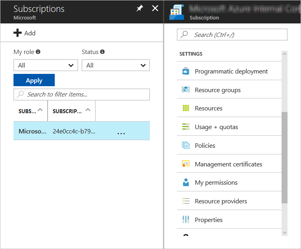The height and width of the screenshot is (249, 301).
Task: Click the Policies documents icon
Action: 186,145
